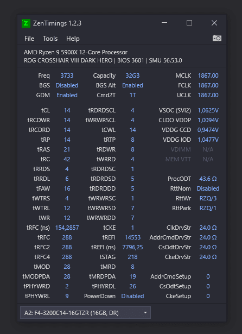This screenshot has width=242, height=334.
Task: Click the PowerDown Disabled value
Action: click(x=132, y=296)
